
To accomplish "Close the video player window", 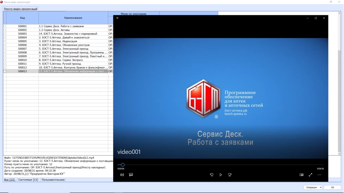I will pyautogui.click(x=324, y=18).
